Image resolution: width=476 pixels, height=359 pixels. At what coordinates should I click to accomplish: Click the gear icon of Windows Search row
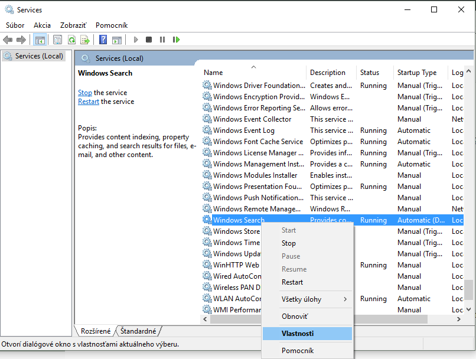(x=207, y=220)
